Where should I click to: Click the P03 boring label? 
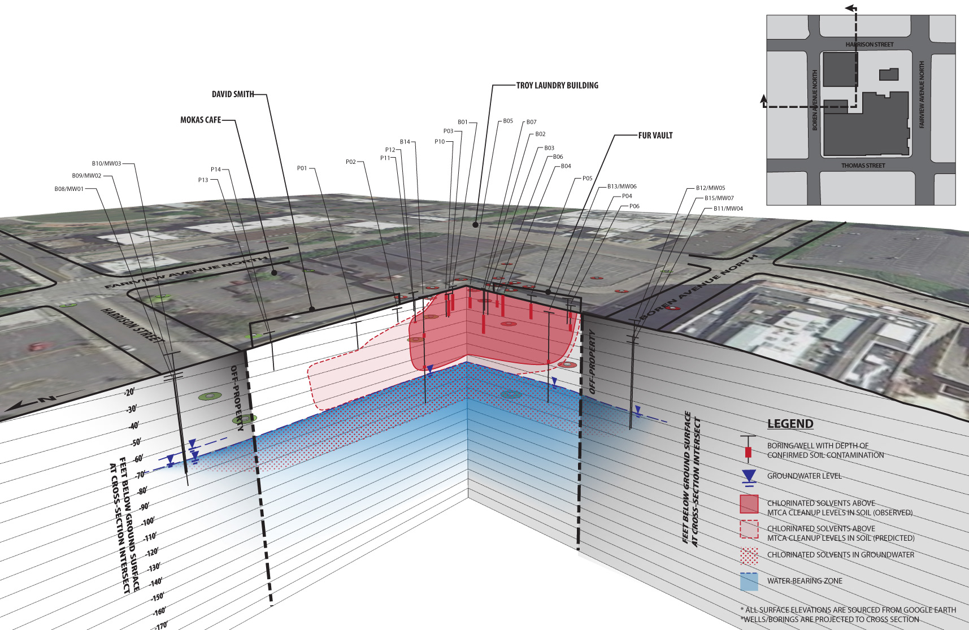pyautogui.click(x=449, y=131)
